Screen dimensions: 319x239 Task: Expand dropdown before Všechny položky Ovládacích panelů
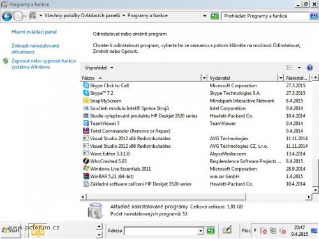click(x=41, y=15)
